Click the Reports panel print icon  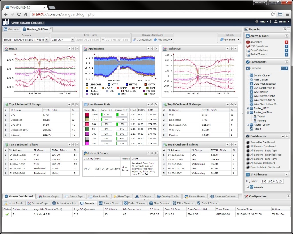pos(285,29)
